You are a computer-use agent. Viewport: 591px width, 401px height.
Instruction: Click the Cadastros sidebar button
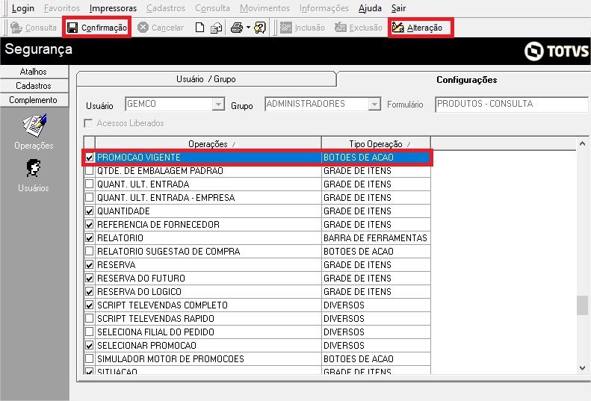coord(34,86)
